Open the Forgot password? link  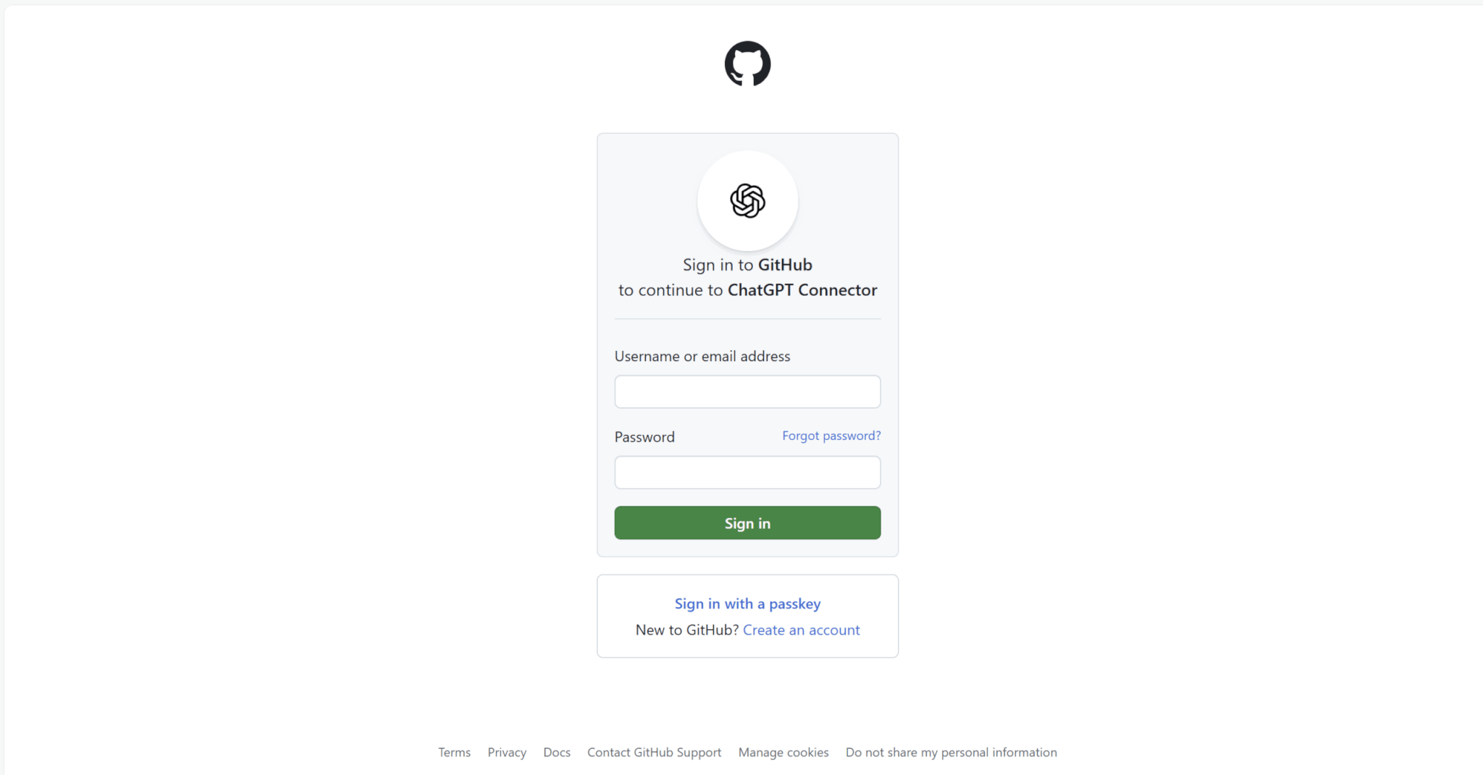[831, 436]
